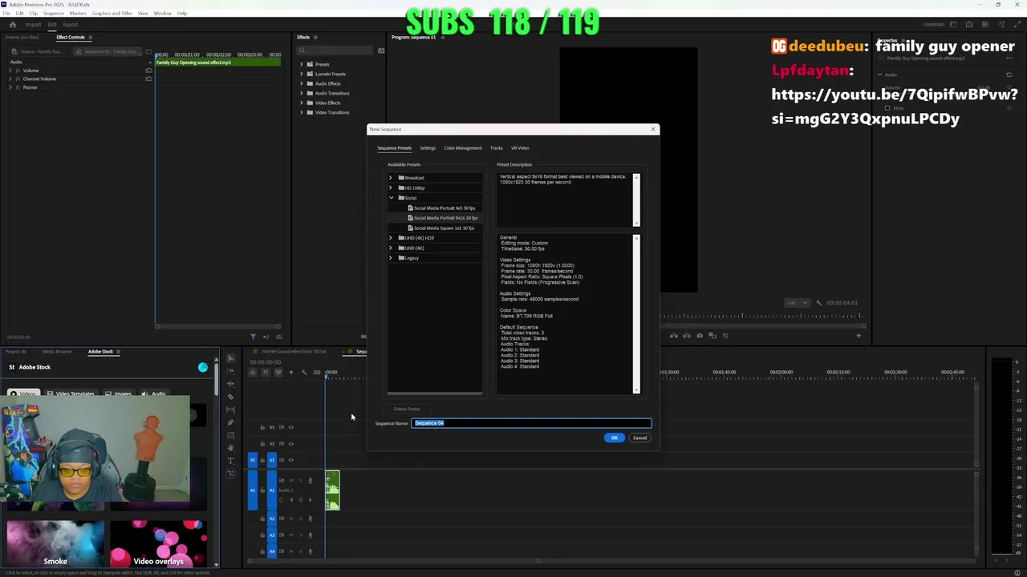The height and width of the screenshot is (577, 1027).
Task: Toggle insert sequences as nests icon
Action: [253, 372]
